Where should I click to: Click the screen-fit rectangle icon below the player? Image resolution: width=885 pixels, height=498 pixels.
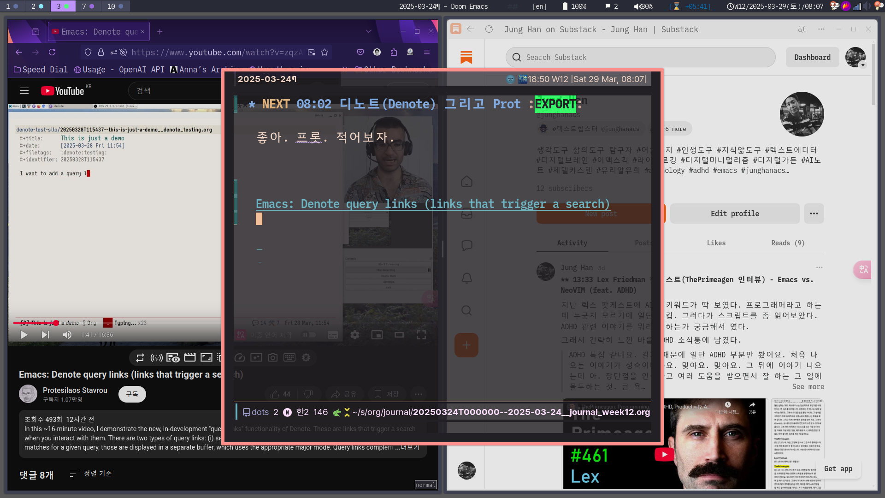point(206,357)
